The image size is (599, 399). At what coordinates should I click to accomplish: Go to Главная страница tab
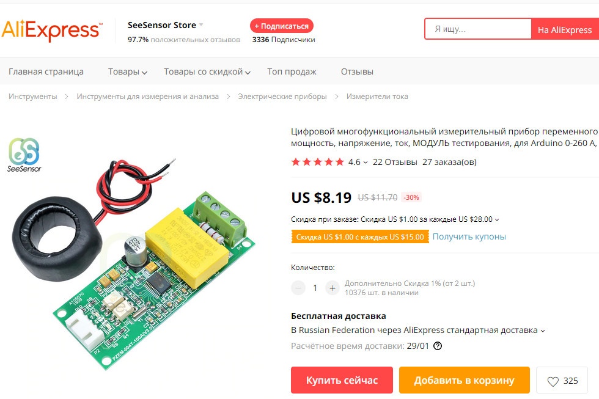(x=46, y=71)
